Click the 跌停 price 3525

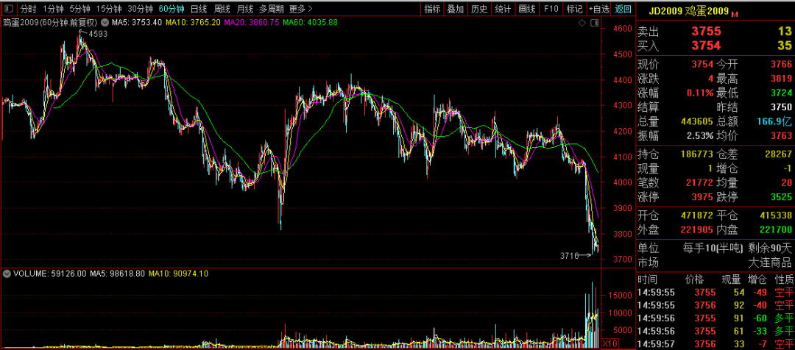point(781,196)
